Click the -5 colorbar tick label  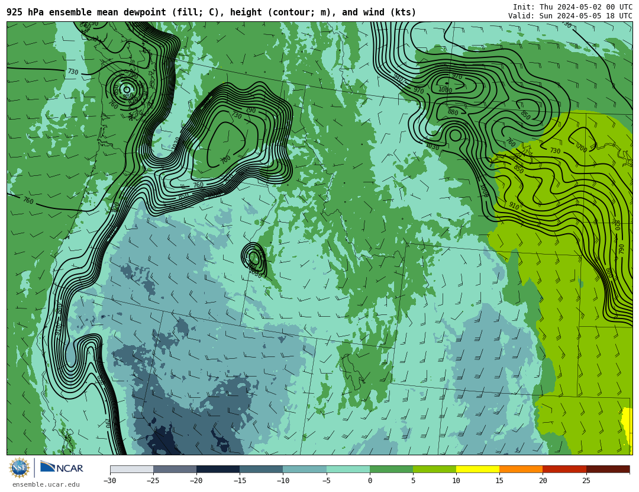click(x=327, y=481)
